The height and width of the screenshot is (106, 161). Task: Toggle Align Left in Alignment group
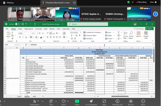pos(47,37)
